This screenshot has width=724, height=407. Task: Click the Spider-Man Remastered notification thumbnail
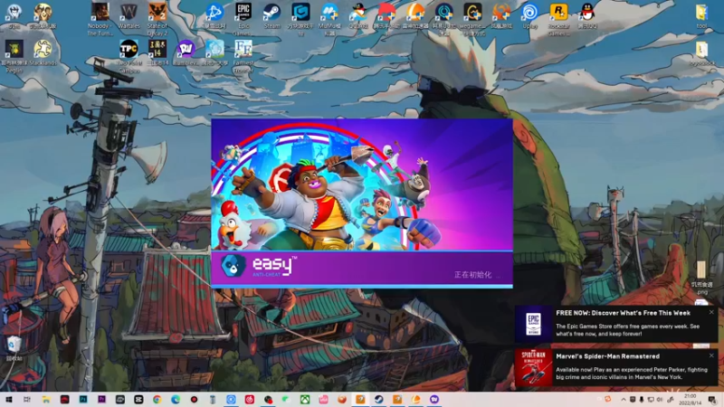click(x=534, y=367)
